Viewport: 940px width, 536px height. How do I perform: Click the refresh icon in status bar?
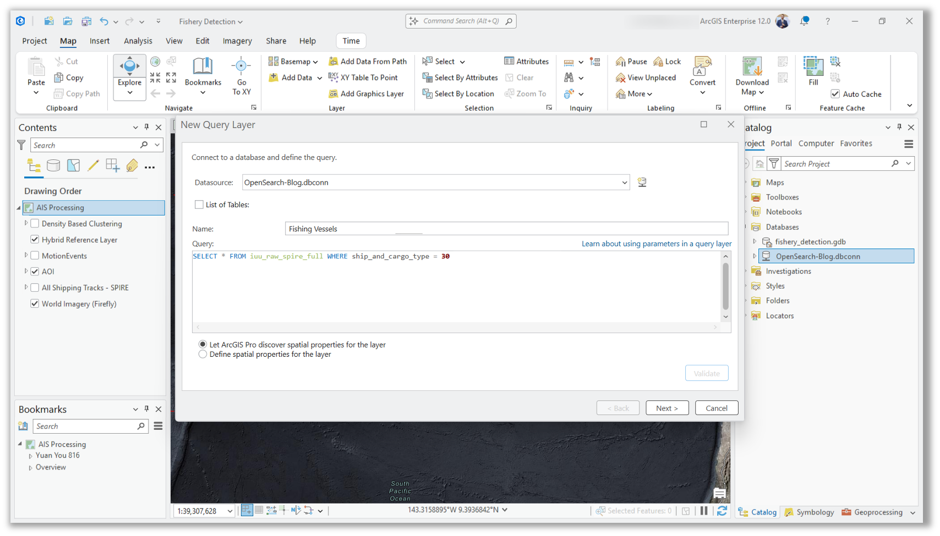[722, 511]
